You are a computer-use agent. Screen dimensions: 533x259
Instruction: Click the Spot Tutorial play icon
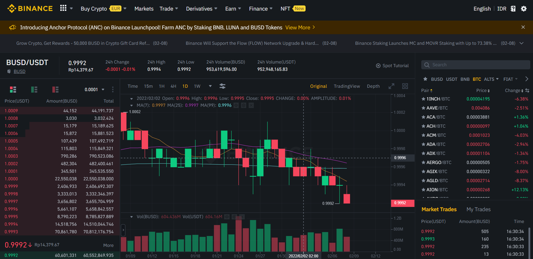[x=378, y=66]
